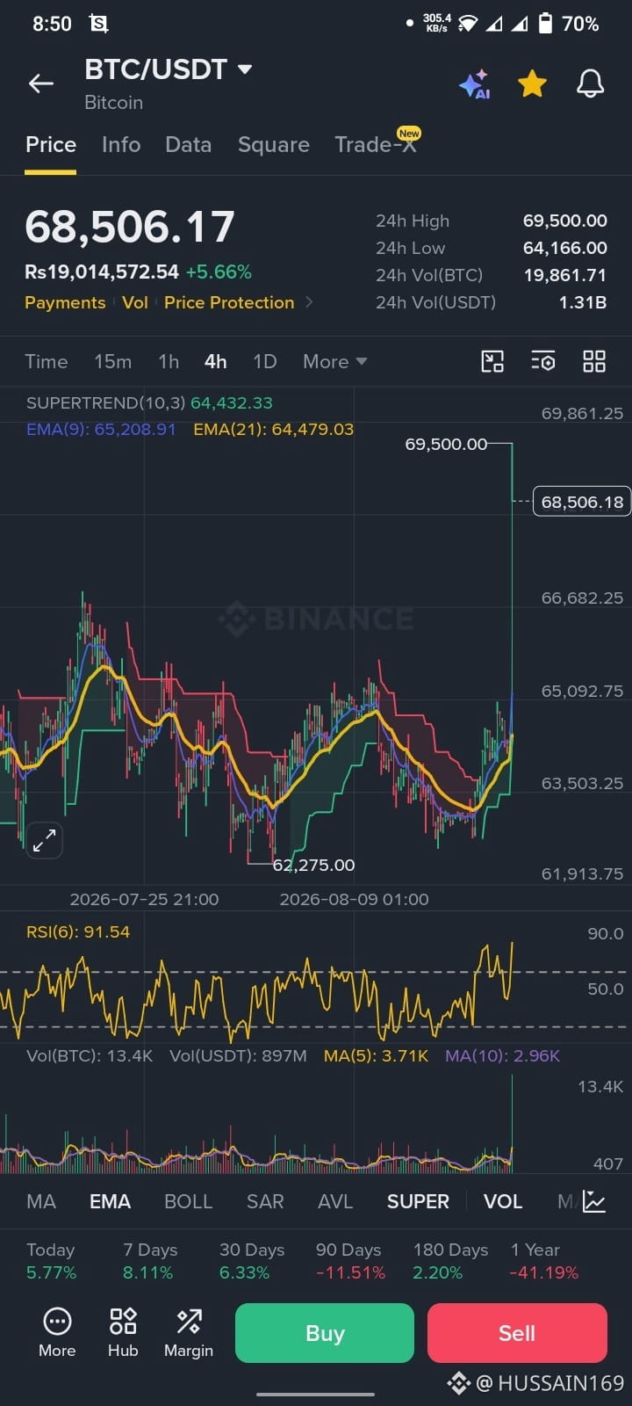Switch to the Trade-X tab
Image resolution: width=632 pixels, height=1406 pixels.
pyautogui.click(x=375, y=145)
